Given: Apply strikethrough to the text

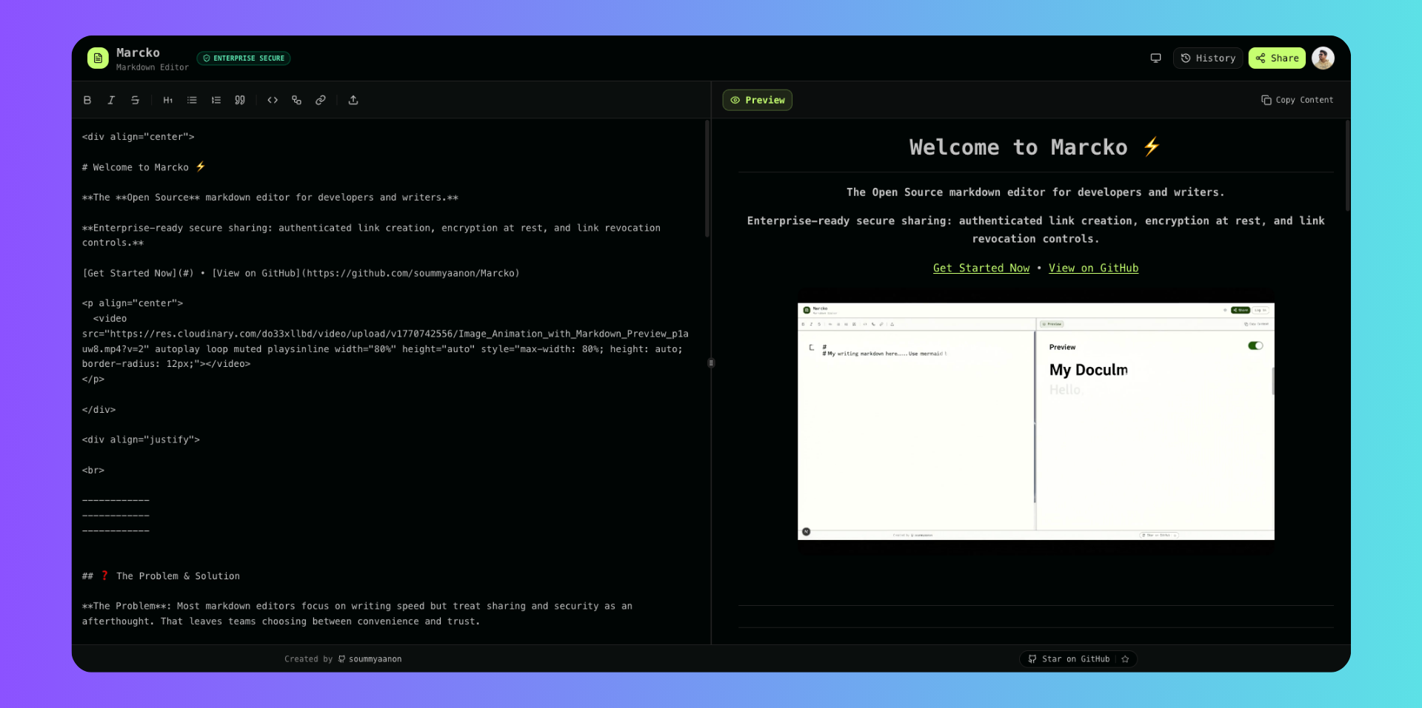Looking at the screenshot, I should pyautogui.click(x=135, y=100).
